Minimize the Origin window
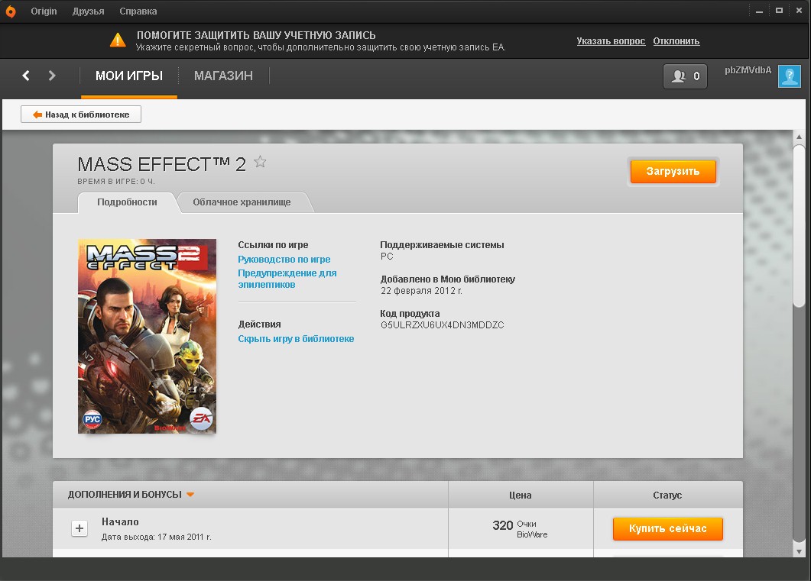The image size is (811, 581). [x=759, y=11]
